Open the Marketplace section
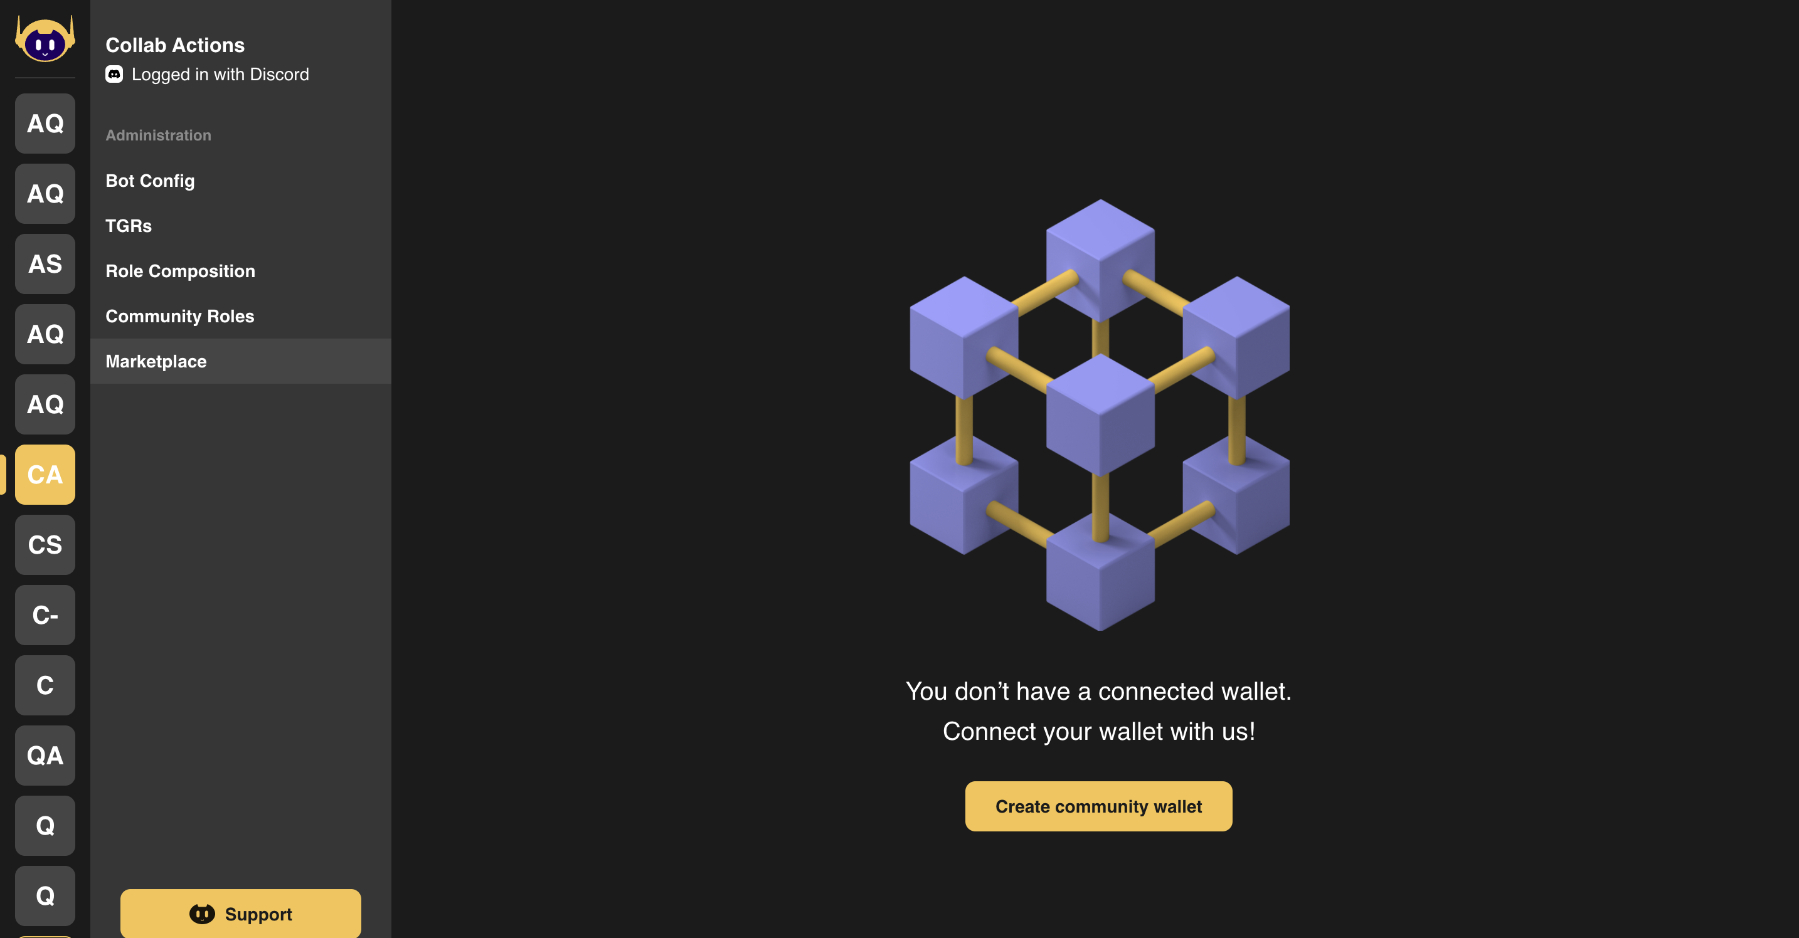Screen dimensions: 1799x938 coord(156,361)
